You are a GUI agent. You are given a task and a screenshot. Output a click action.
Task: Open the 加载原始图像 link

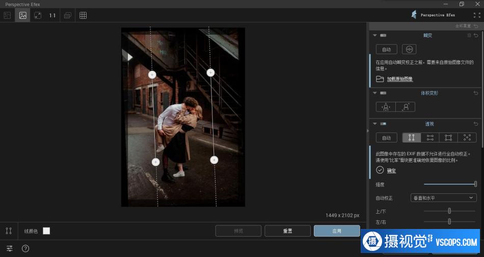pos(400,79)
